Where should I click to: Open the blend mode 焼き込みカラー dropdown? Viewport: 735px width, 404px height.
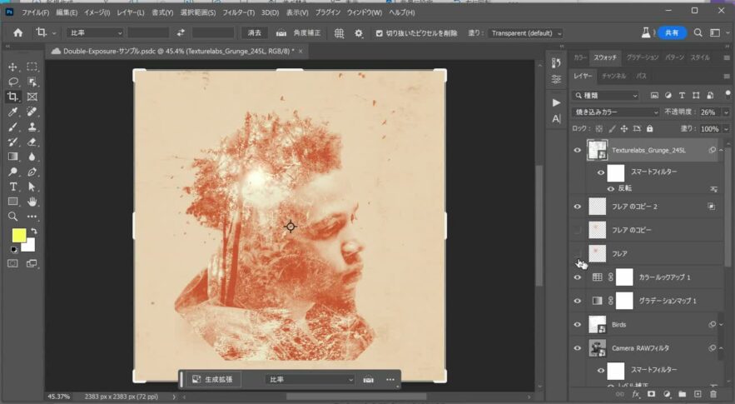[615, 112]
